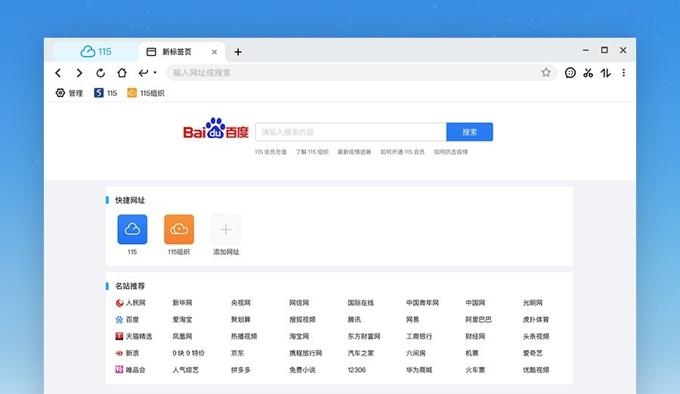
Task: Open 爱淘宝 site link
Action: [182, 319]
